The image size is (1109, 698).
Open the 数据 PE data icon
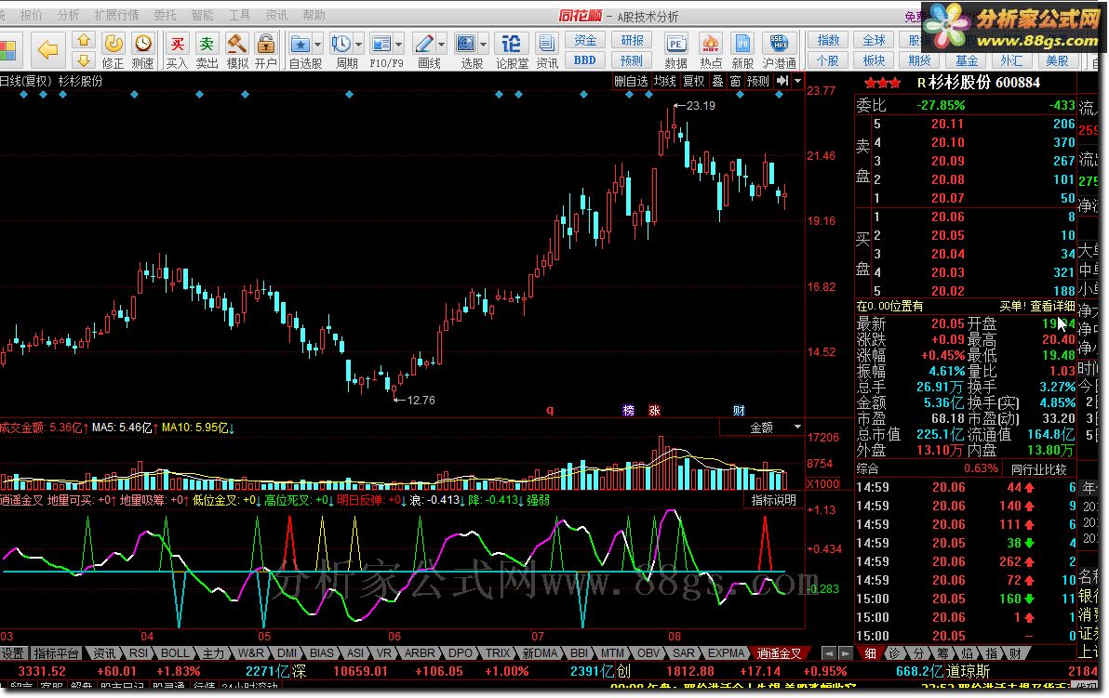pos(675,51)
